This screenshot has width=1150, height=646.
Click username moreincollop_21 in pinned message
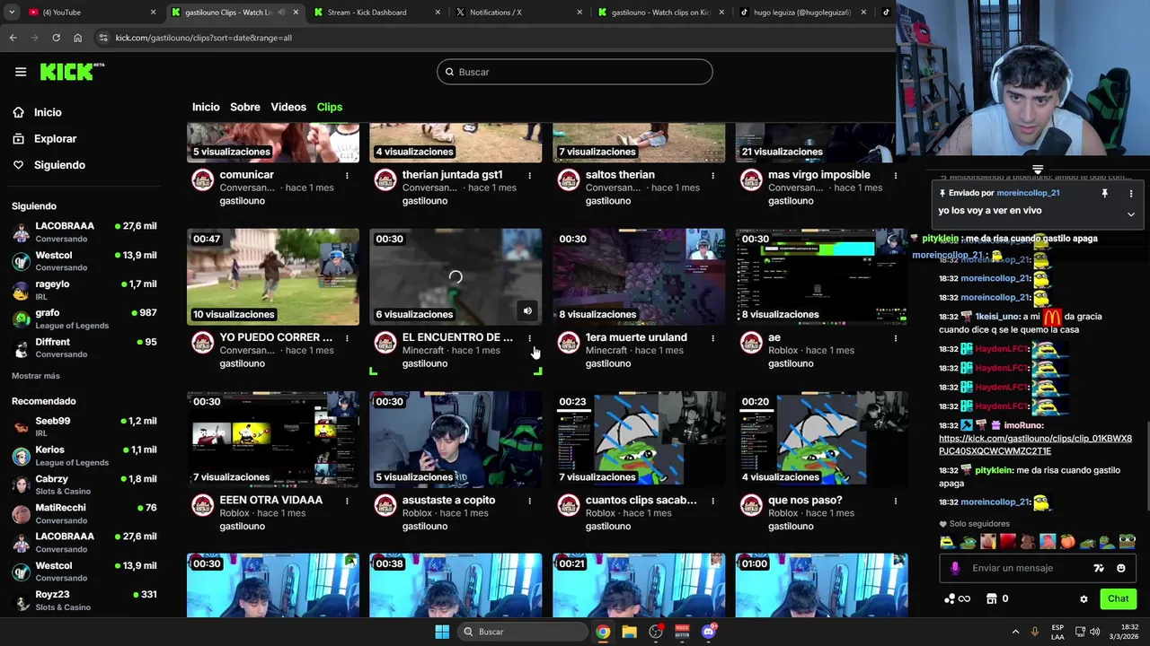(x=1028, y=193)
